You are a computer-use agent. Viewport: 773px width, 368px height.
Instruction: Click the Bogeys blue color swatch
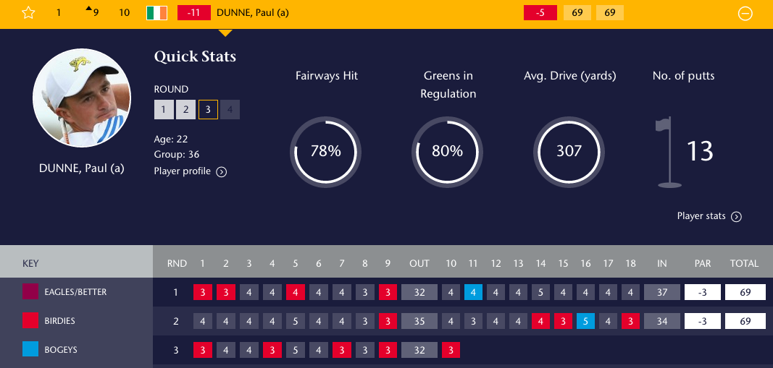(31, 350)
